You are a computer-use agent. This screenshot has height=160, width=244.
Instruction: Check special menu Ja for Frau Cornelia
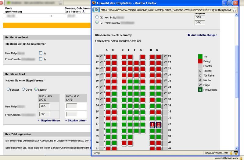point(41,59)
